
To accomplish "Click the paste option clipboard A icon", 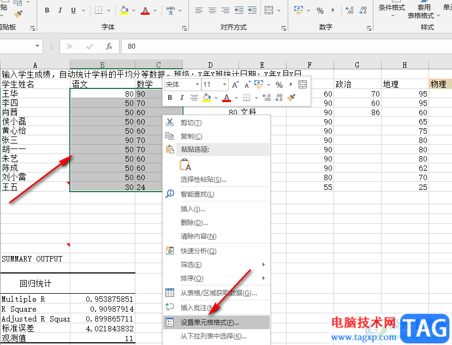I will click(185, 165).
